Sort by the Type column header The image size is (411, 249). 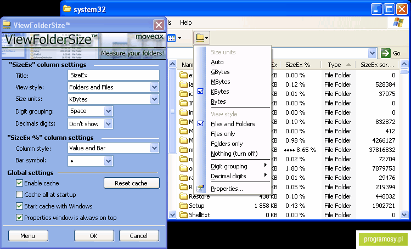click(338, 65)
